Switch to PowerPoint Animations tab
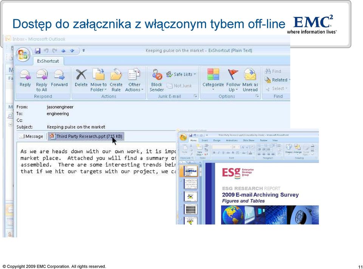The width and height of the screenshot is (363, 269). click(232, 140)
